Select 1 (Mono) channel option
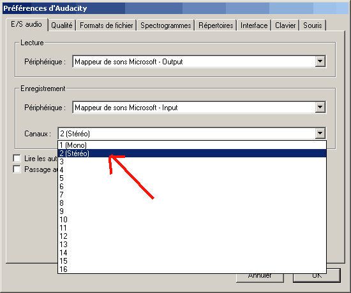351x293 pixels. click(x=192, y=145)
